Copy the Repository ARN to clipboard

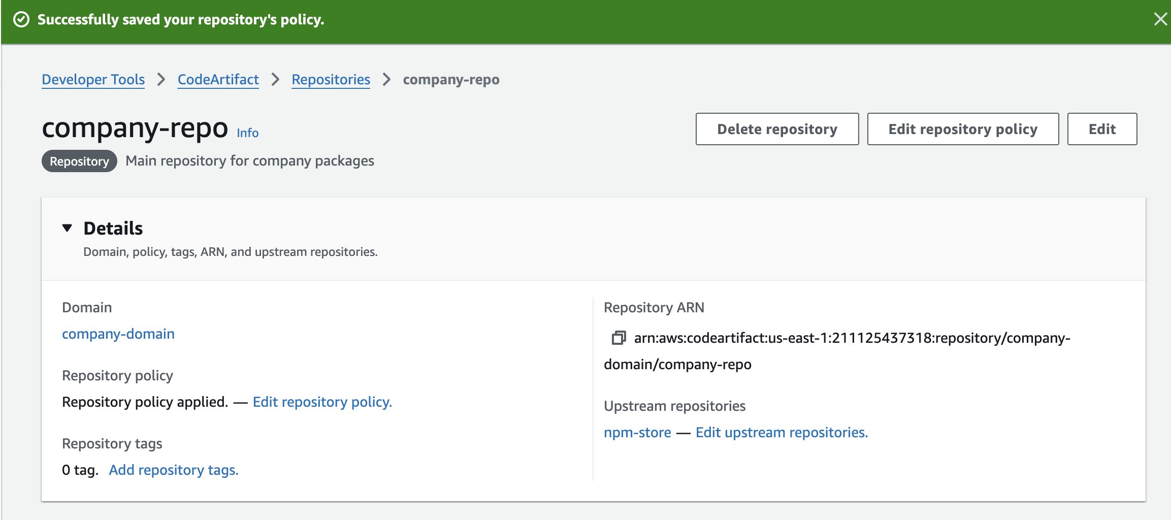(619, 338)
